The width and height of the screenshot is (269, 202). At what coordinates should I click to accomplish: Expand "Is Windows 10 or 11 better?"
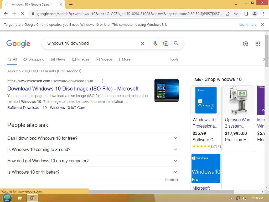(x=93, y=172)
